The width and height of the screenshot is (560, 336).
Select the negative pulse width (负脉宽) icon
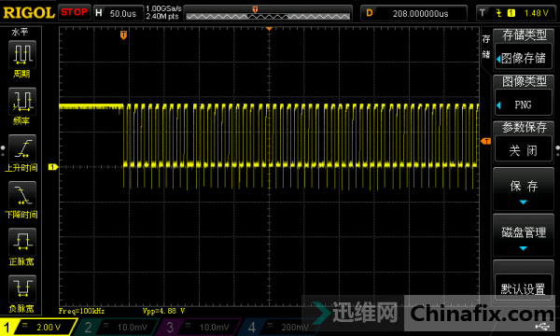click(22, 289)
